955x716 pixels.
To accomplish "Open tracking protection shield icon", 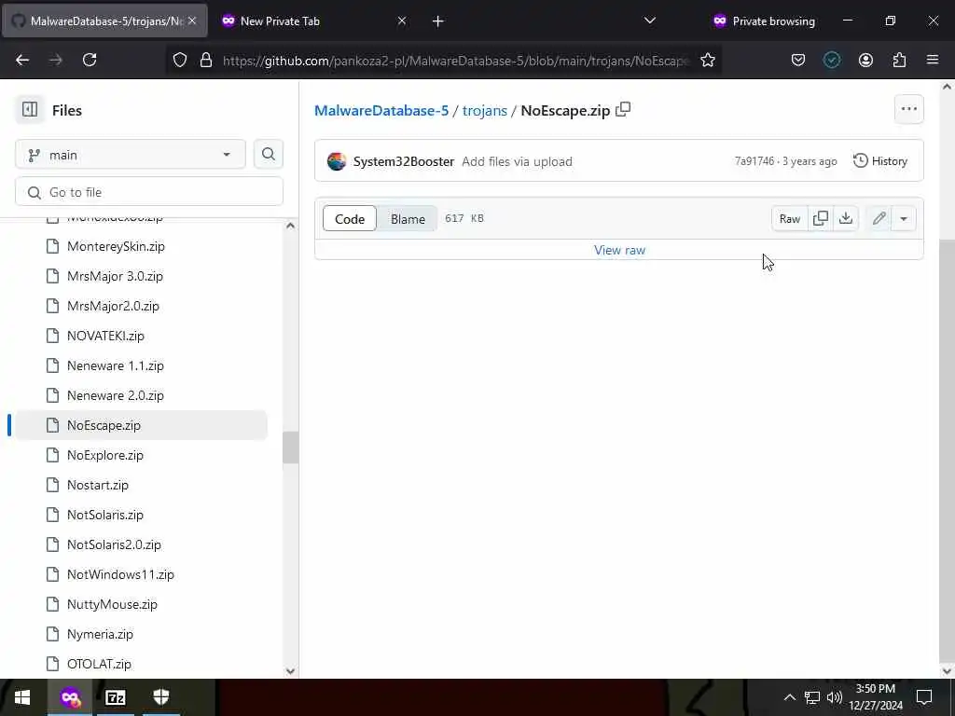I will click(180, 60).
